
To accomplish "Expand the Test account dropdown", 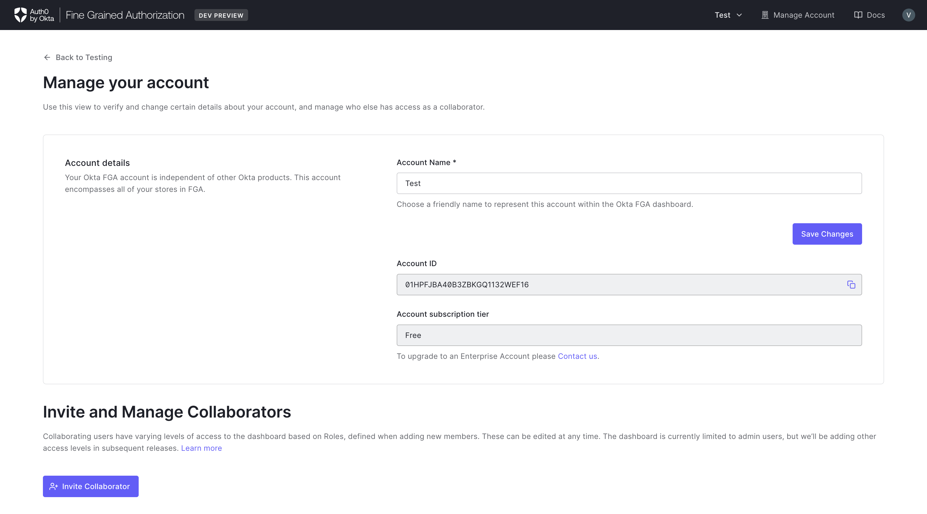I will click(728, 15).
